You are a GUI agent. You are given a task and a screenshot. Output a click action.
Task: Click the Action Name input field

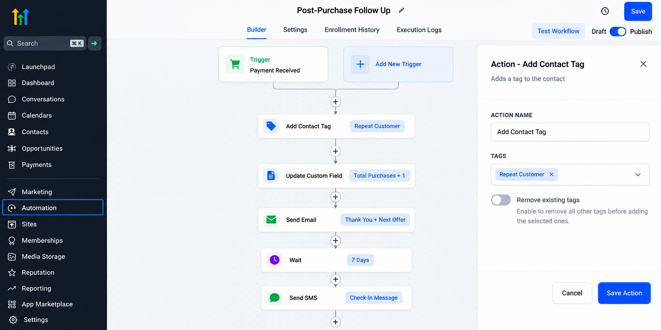pos(570,132)
